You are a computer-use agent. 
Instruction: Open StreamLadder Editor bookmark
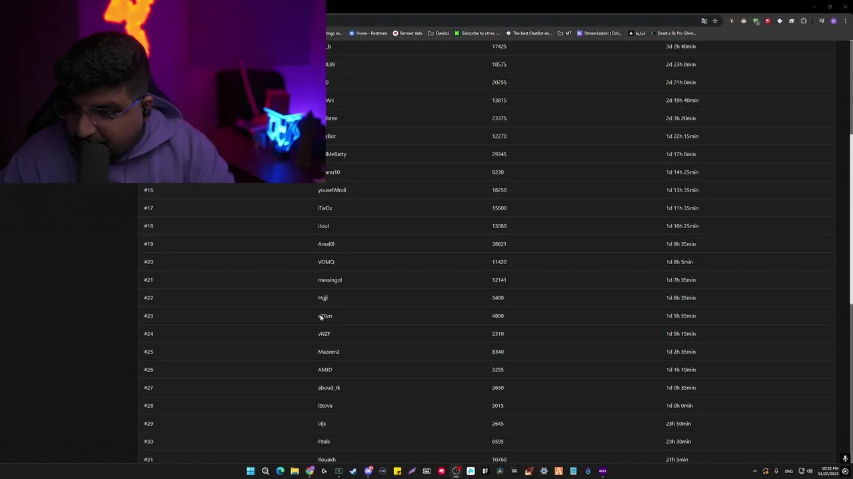[599, 33]
